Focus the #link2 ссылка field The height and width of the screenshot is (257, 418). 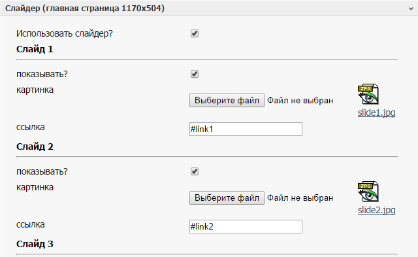point(246,226)
